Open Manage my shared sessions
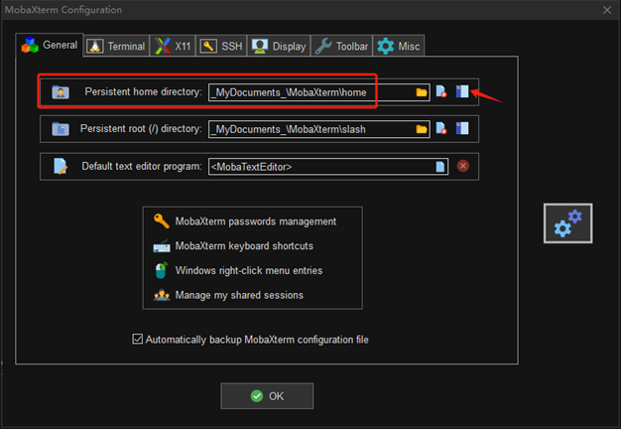The height and width of the screenshot is (429, 621). point(239,295)
